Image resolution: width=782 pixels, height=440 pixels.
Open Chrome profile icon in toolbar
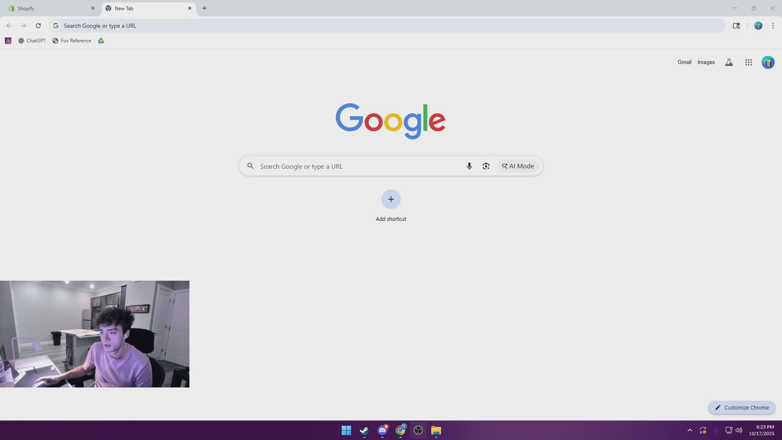(758, 26)
